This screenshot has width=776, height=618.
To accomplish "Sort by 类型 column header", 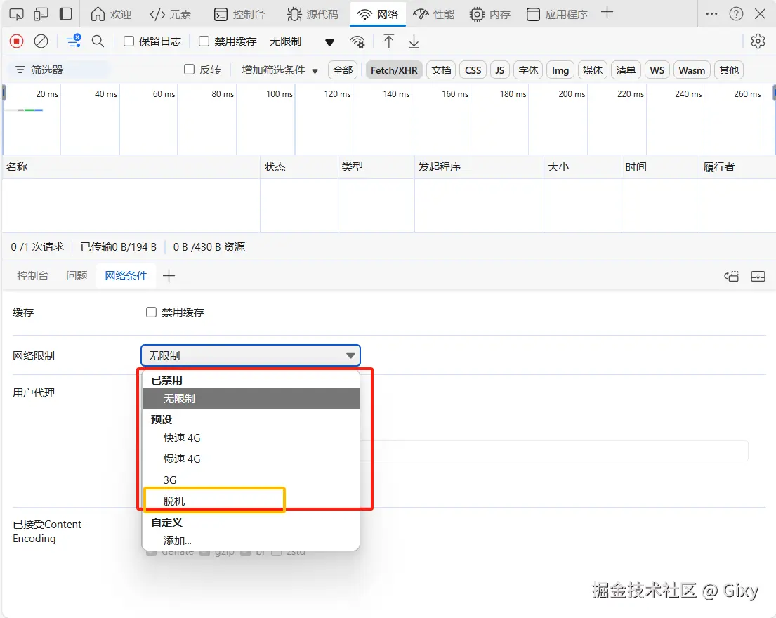I will [376, 167].
